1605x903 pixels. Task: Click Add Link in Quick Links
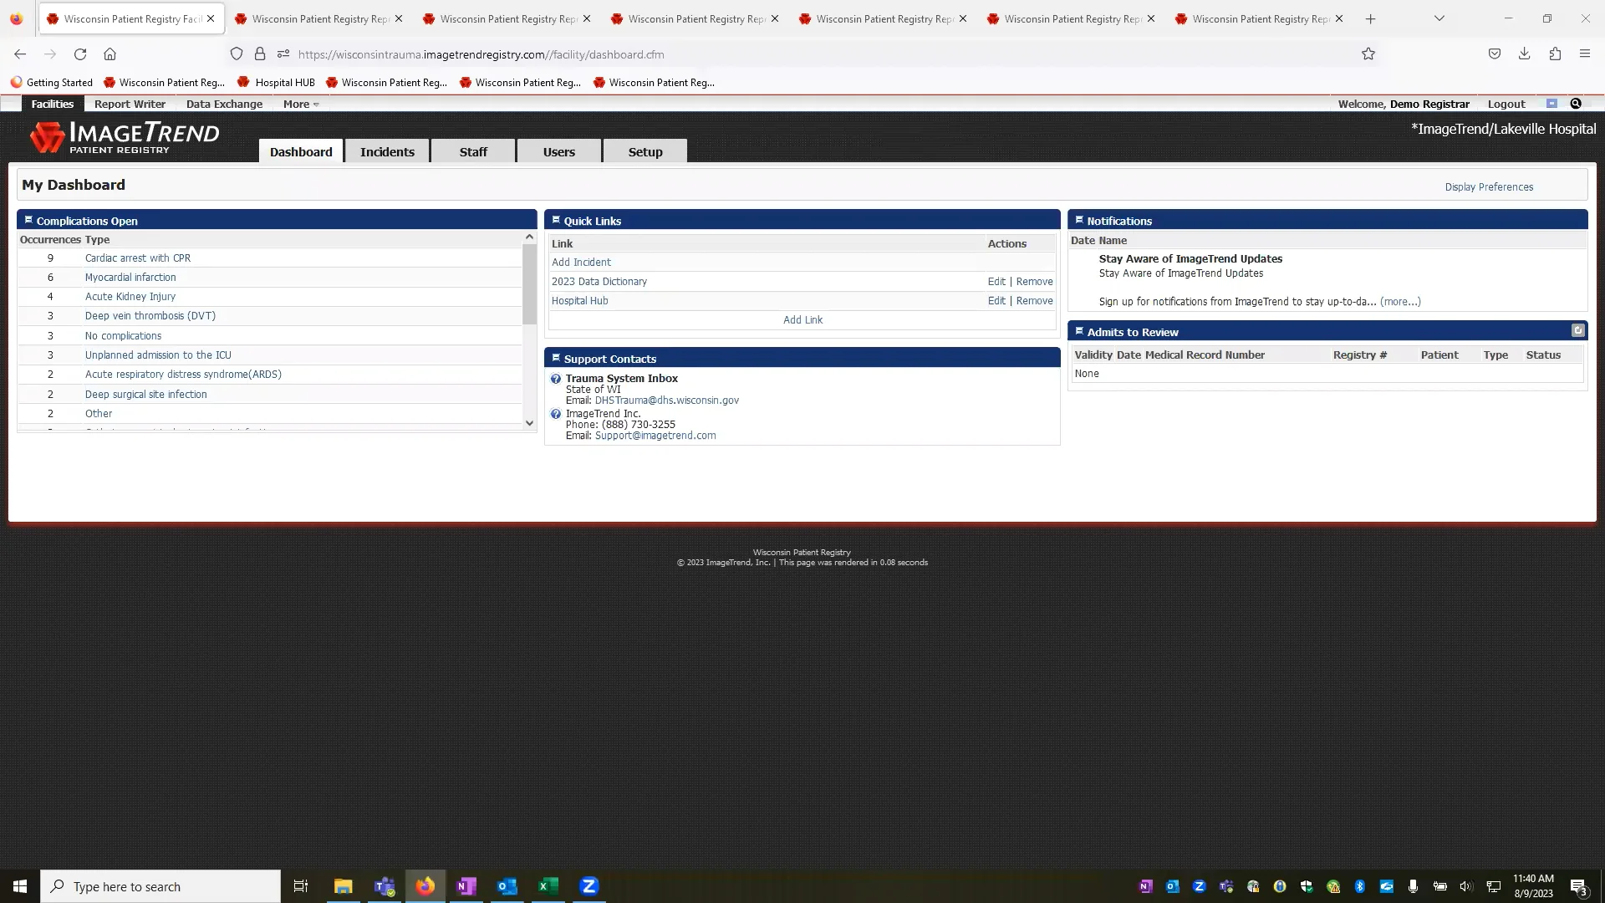802,319
